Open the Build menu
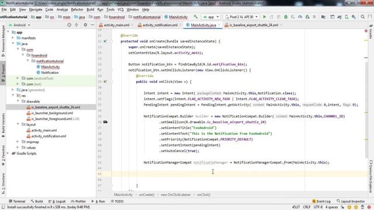 (90, 9)
